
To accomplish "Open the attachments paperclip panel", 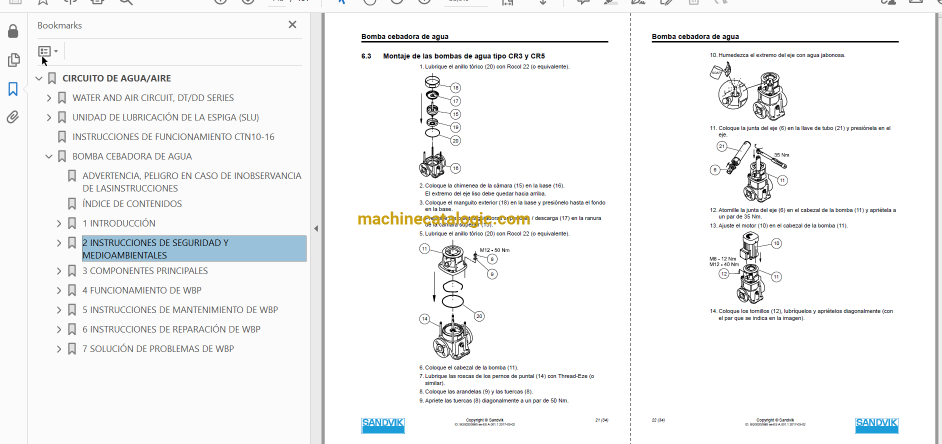I will point(13,117).
